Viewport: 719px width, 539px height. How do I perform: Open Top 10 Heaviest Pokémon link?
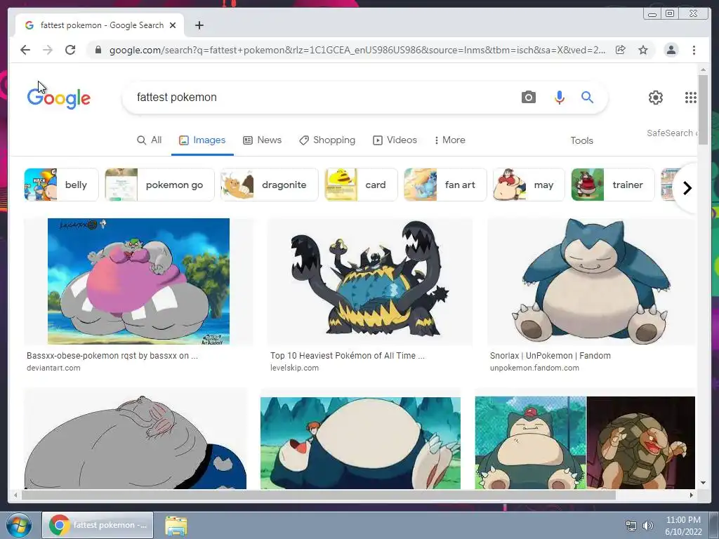(347, 356)
